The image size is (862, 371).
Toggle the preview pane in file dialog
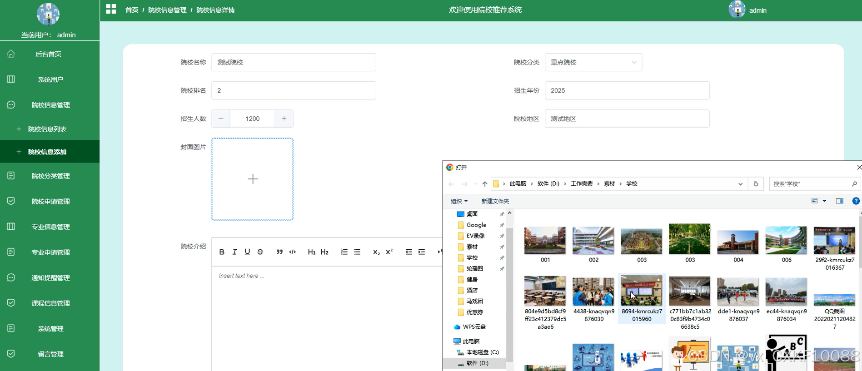pyautogui.click(x=840, y=201)
